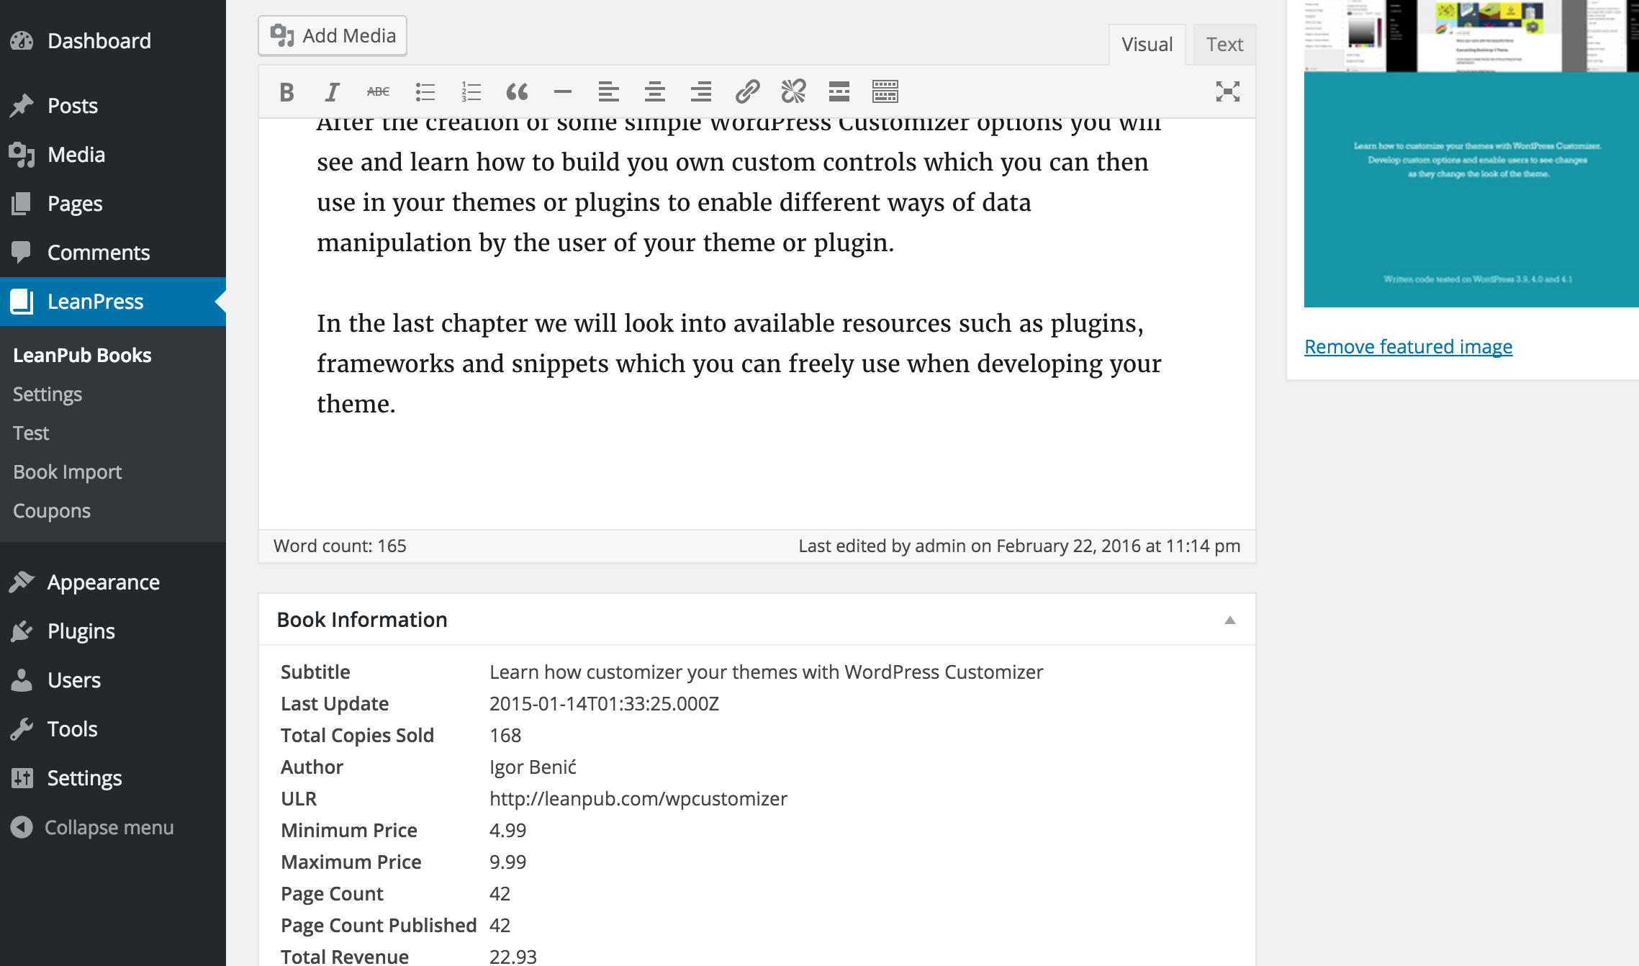Open the Media menu

(113, 155)
